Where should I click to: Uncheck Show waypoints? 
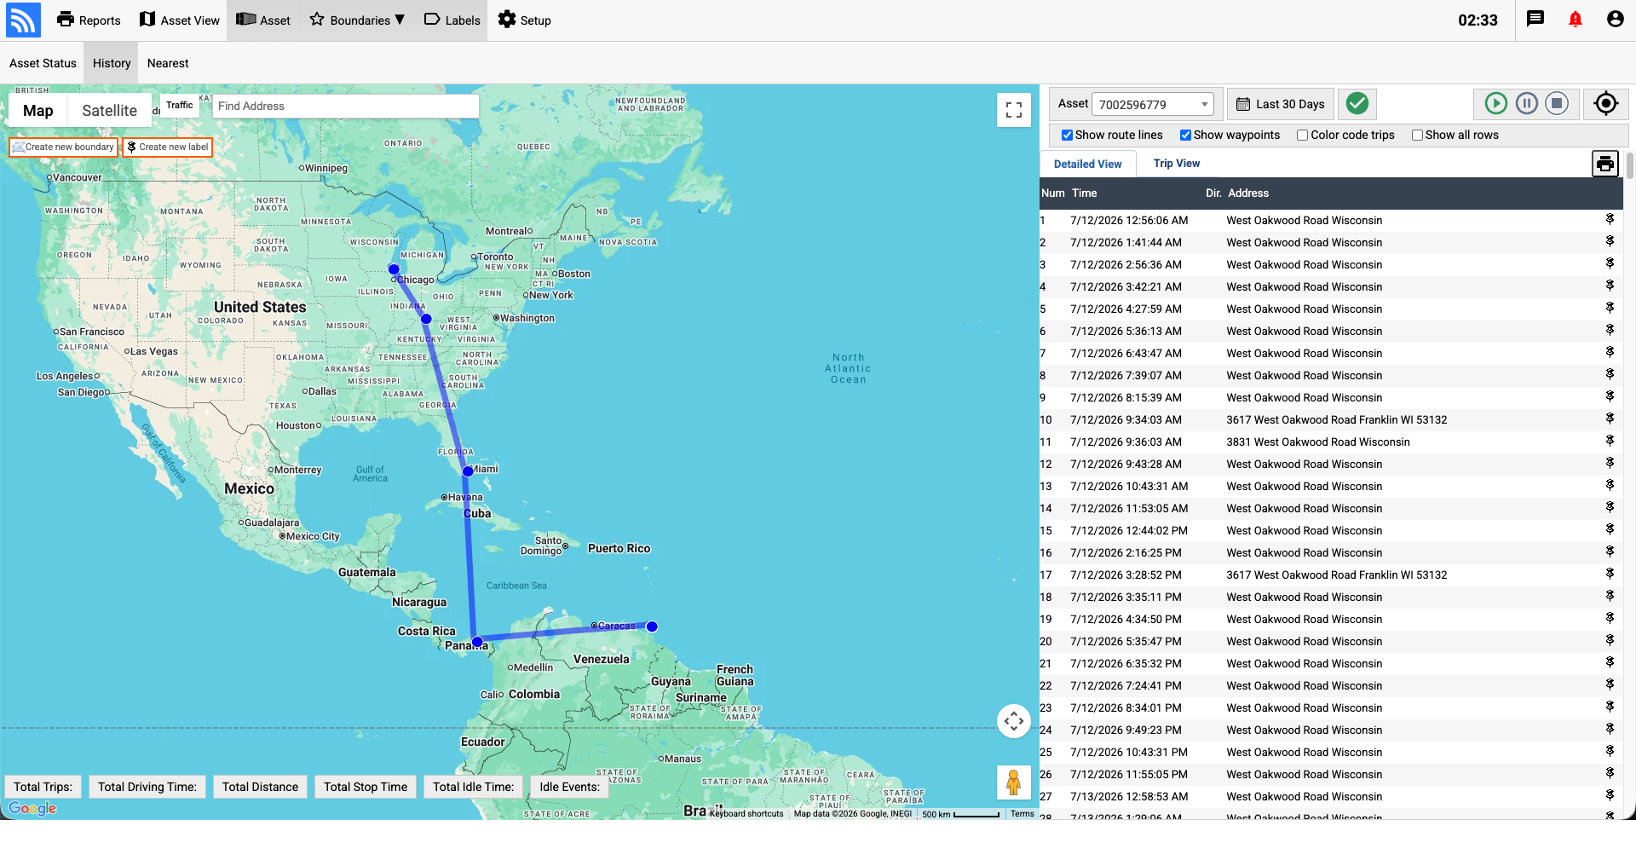coord(1185,135)
